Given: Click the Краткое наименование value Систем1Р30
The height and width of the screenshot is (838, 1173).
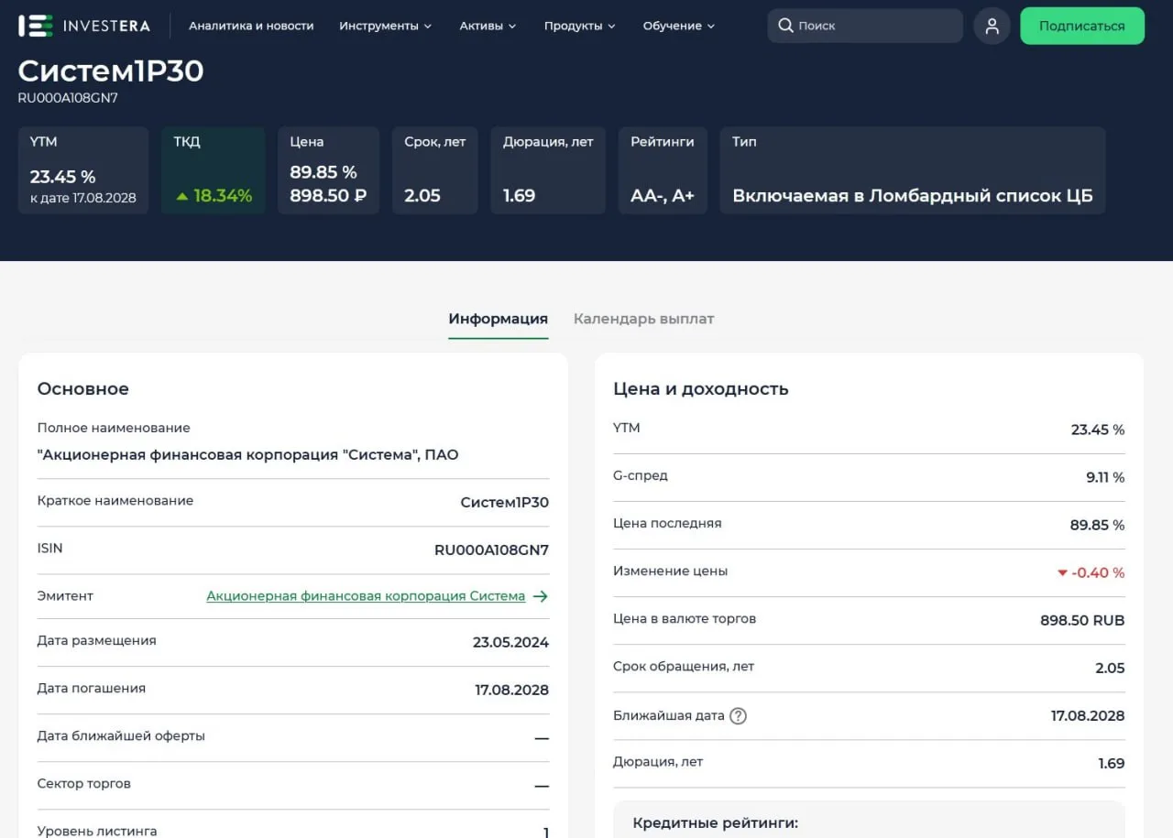Looking at the screenshot, I should point(504,503).
